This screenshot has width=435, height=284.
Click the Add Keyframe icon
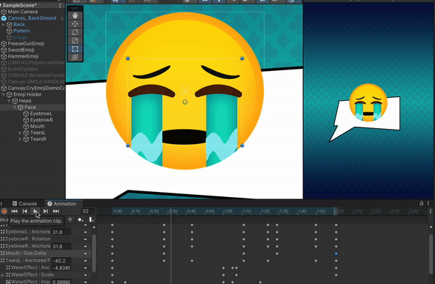(80, 220)
